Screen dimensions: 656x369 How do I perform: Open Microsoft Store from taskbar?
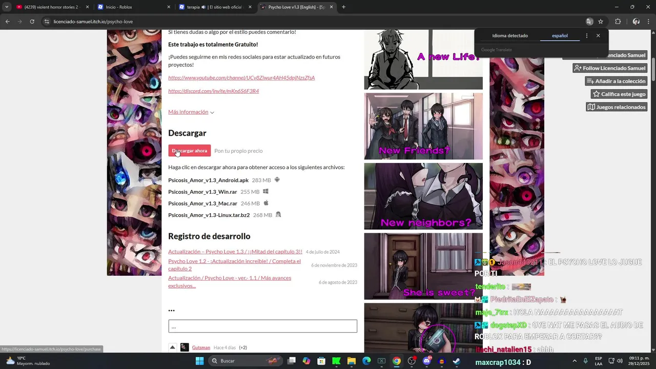(321, 361)
